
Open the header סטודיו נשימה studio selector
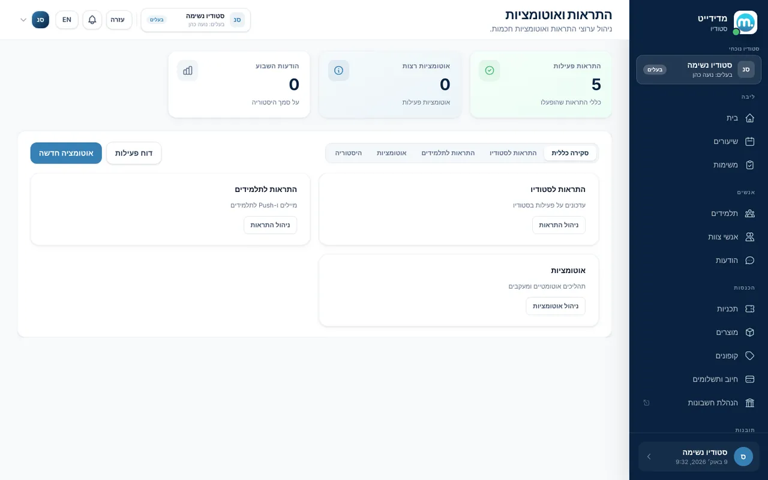[196, 20]
